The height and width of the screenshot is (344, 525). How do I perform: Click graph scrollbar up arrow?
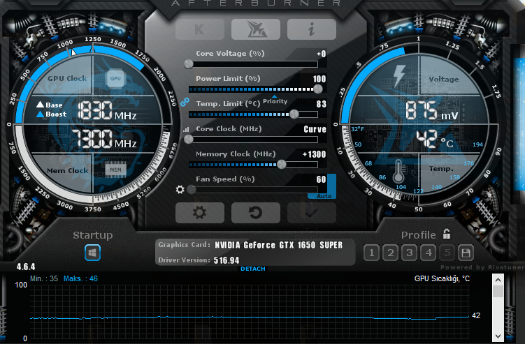click(498, 280)
